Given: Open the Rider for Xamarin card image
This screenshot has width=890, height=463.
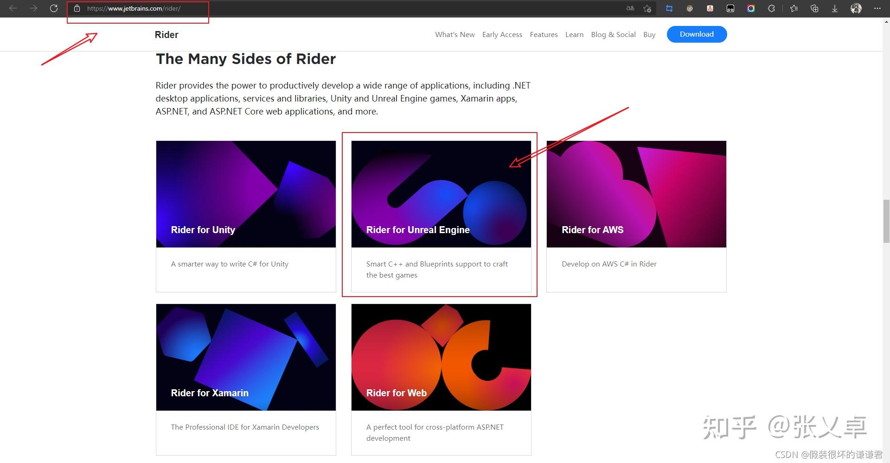Looking at the screenshot, I should pos(246,357).
